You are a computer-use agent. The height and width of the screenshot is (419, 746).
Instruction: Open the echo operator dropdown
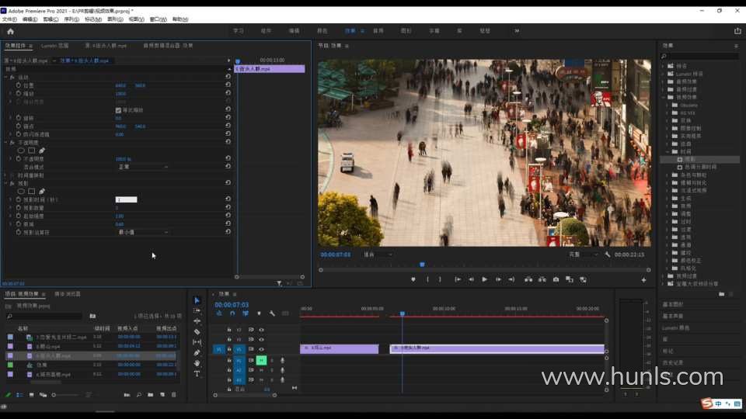click(141, 232)
